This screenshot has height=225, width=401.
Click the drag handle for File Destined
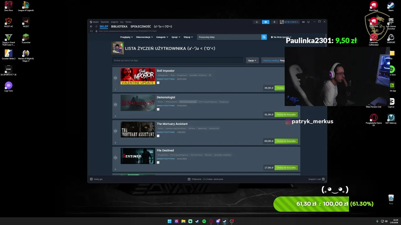[x=115, y=157]
